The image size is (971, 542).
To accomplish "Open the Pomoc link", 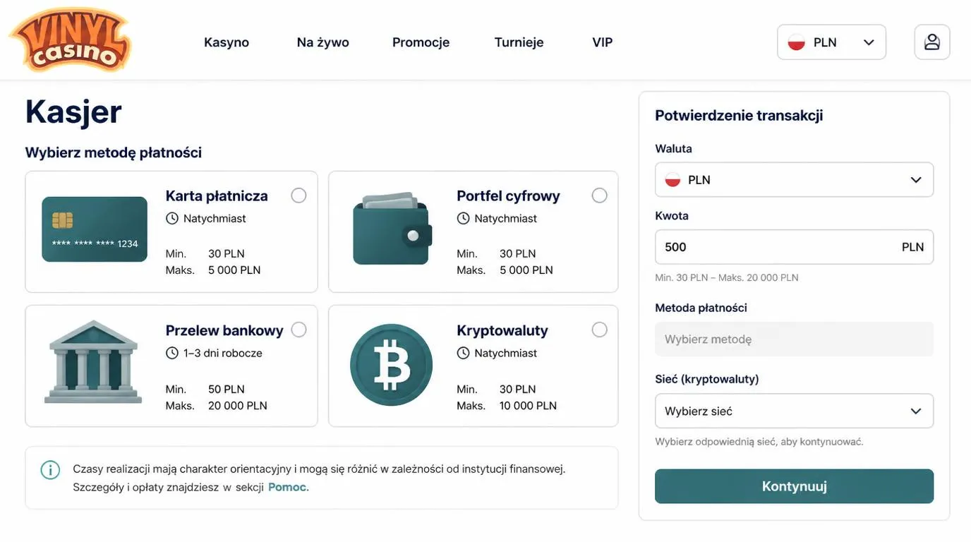I will coord(289,487).
